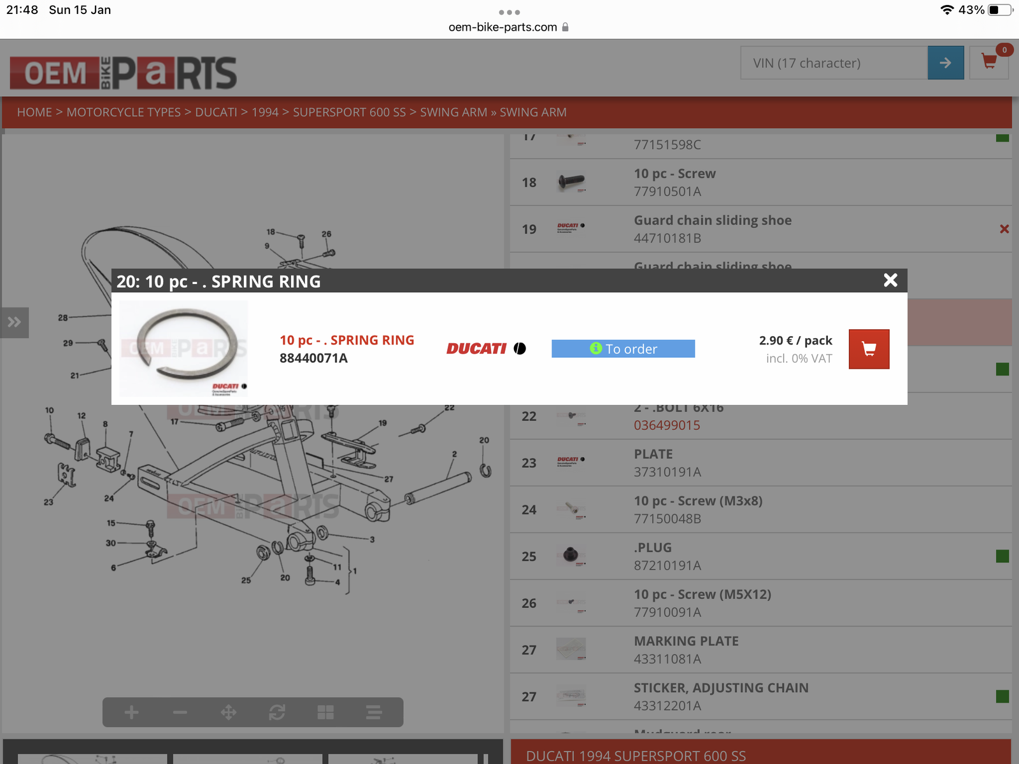Select row 25 .PLUG 87210191A
This screenshot has height=764, width=1019.
point(760,556)
